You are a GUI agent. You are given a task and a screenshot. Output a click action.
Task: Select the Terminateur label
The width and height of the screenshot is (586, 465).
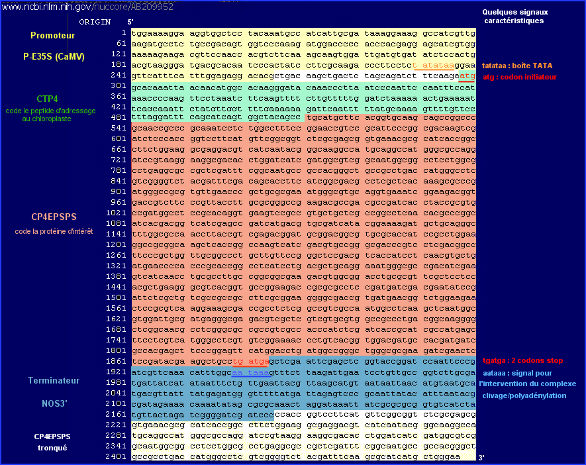54,380
